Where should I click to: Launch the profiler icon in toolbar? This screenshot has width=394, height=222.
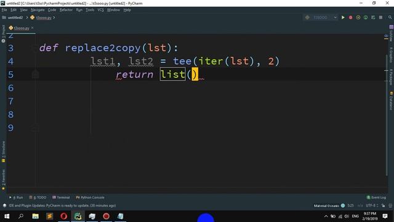click(x=366, y=17)
